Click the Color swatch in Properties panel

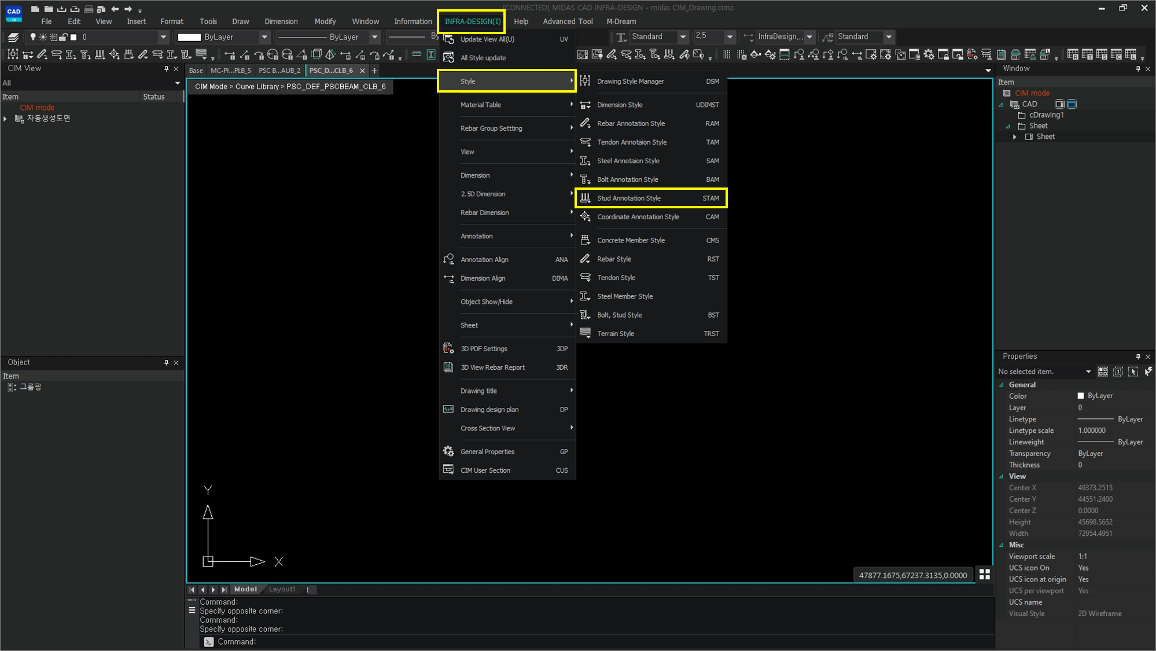(x=1080, y=396)
